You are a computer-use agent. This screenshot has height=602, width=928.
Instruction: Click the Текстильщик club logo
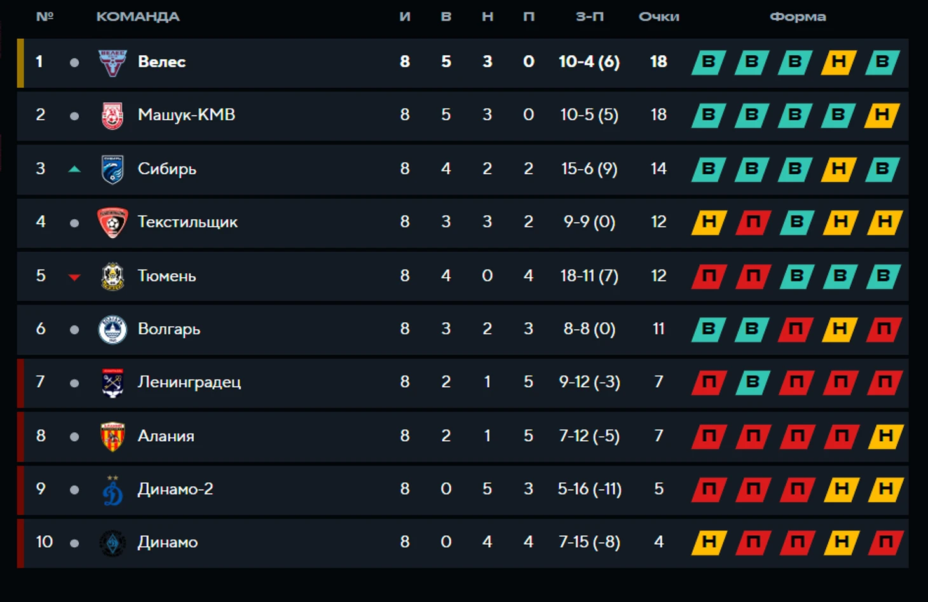tap(113, 222)
